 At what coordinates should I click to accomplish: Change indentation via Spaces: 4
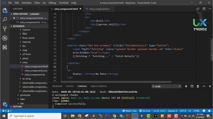tap(172, 111)
